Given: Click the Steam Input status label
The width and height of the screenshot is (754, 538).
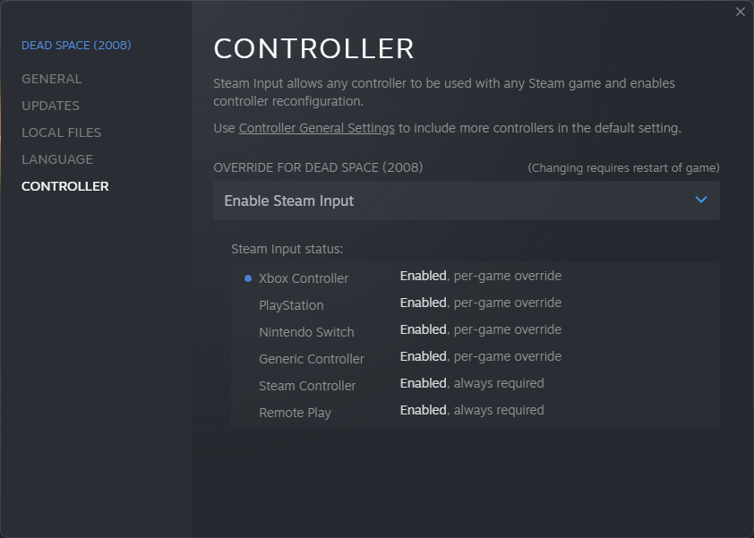Looking at the screenshot, I should pos(287,249).
